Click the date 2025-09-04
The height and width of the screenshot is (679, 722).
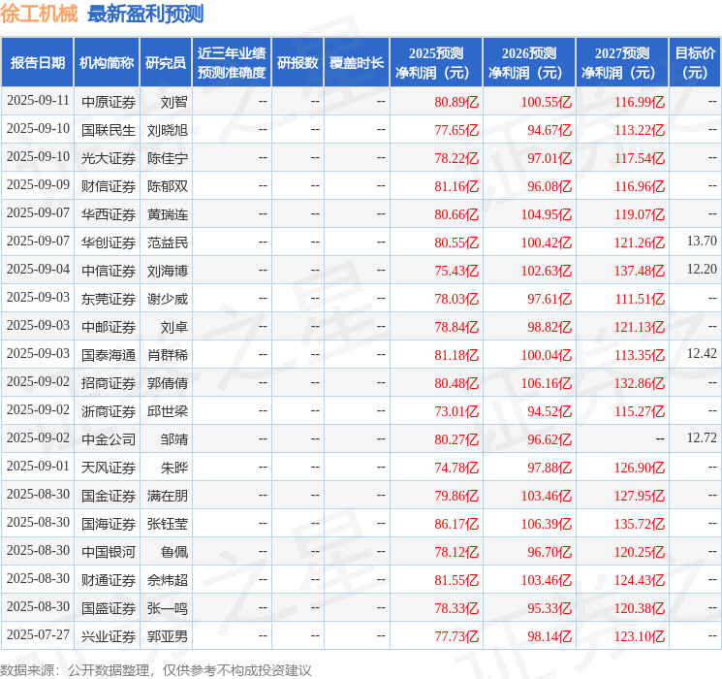pos(38,269)
